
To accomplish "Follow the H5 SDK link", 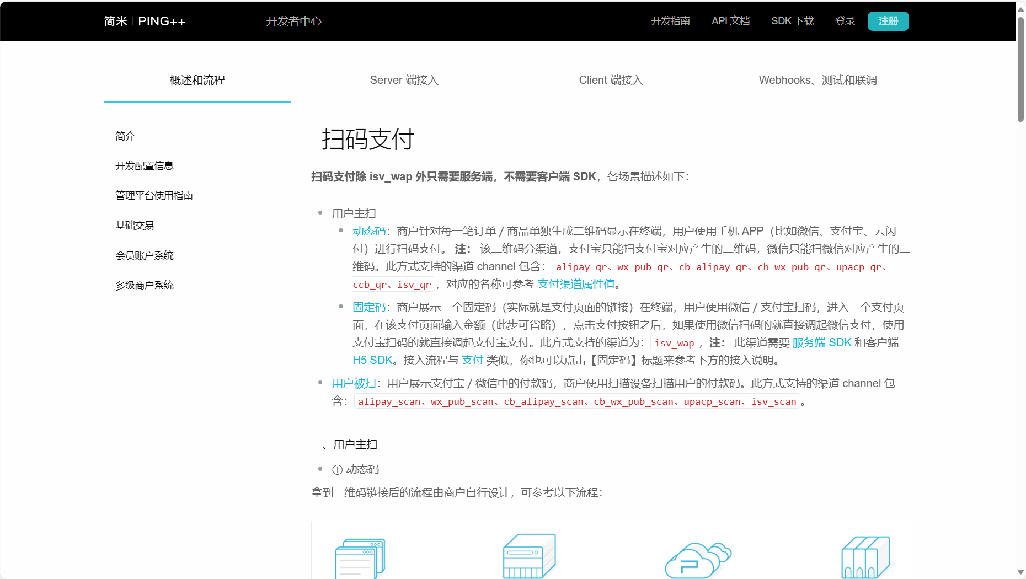I will point(372,360).
